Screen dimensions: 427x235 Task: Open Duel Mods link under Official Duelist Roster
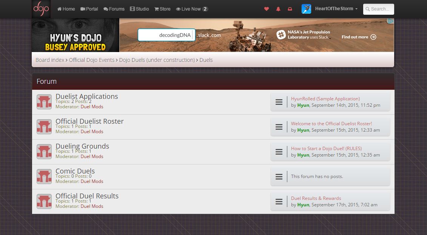92,131
